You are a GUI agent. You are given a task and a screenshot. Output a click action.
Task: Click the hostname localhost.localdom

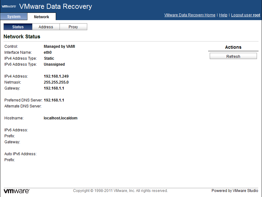coord(60,118)
